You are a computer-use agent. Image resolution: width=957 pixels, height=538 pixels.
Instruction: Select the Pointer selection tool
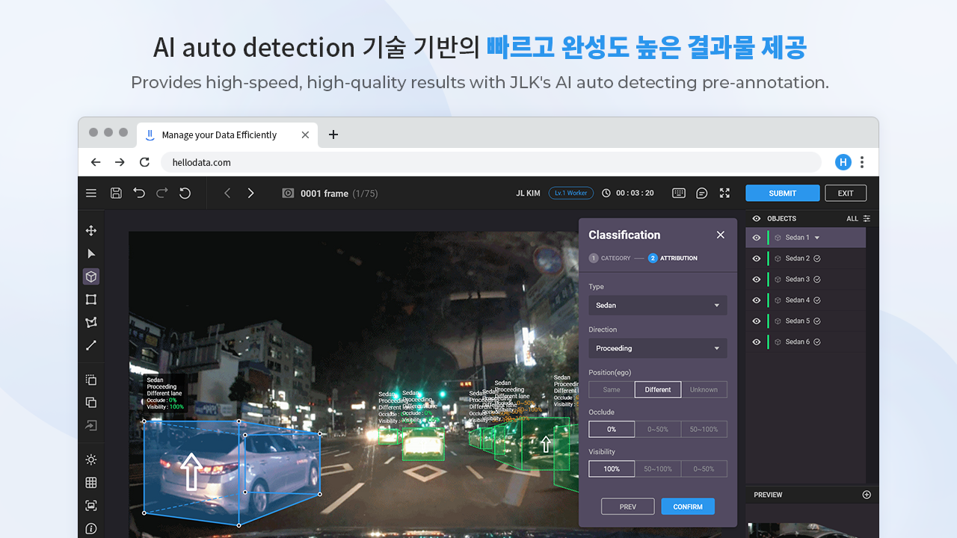(x=91, y=254)
